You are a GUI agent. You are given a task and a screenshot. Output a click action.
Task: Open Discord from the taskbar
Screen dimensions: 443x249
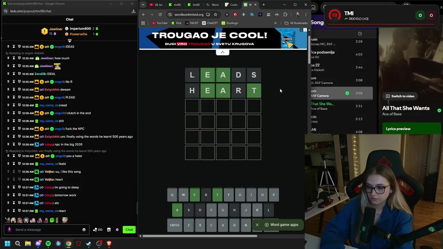38,243
